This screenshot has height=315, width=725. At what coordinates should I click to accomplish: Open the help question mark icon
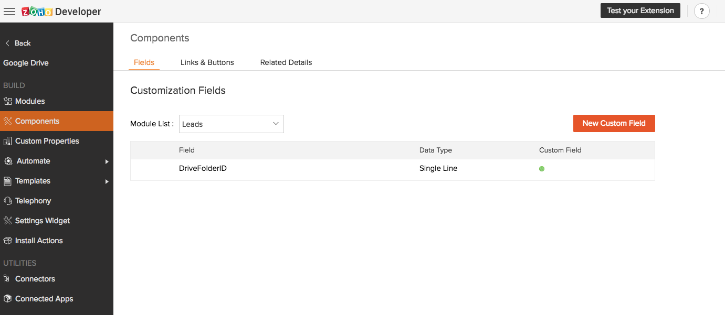click(x=701, y=11)
